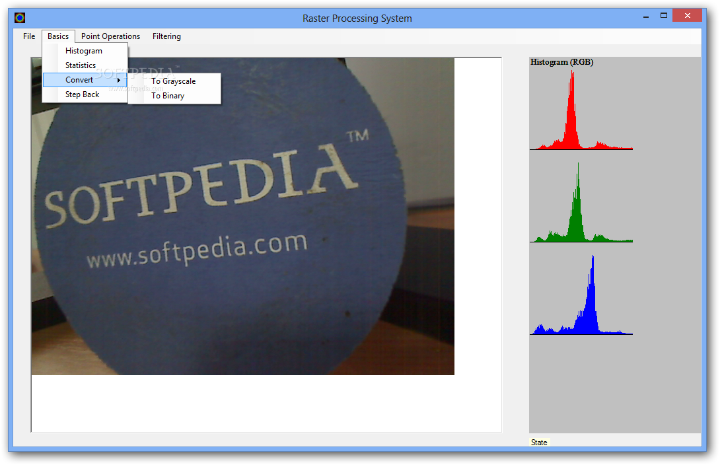The height and width of the screenshot is (465, 720).
Task: Click the blue channel histogram
Action: tap(581, 295)
